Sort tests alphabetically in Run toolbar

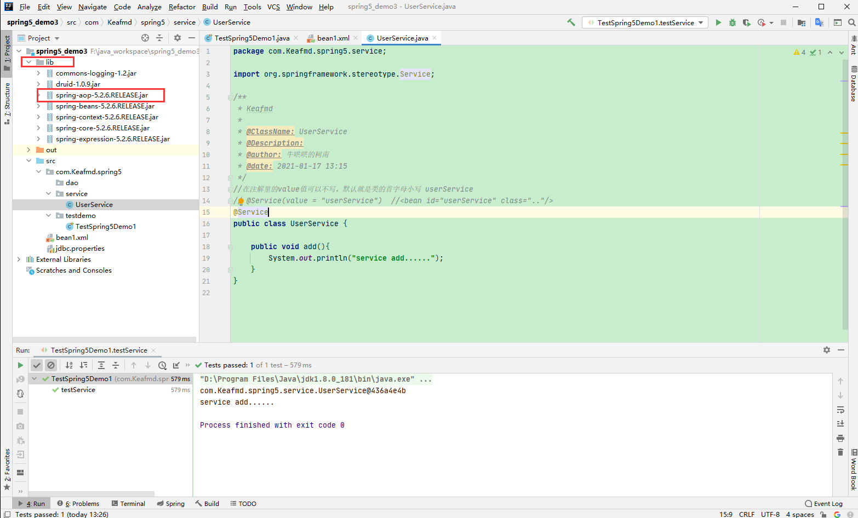point(69,365)
